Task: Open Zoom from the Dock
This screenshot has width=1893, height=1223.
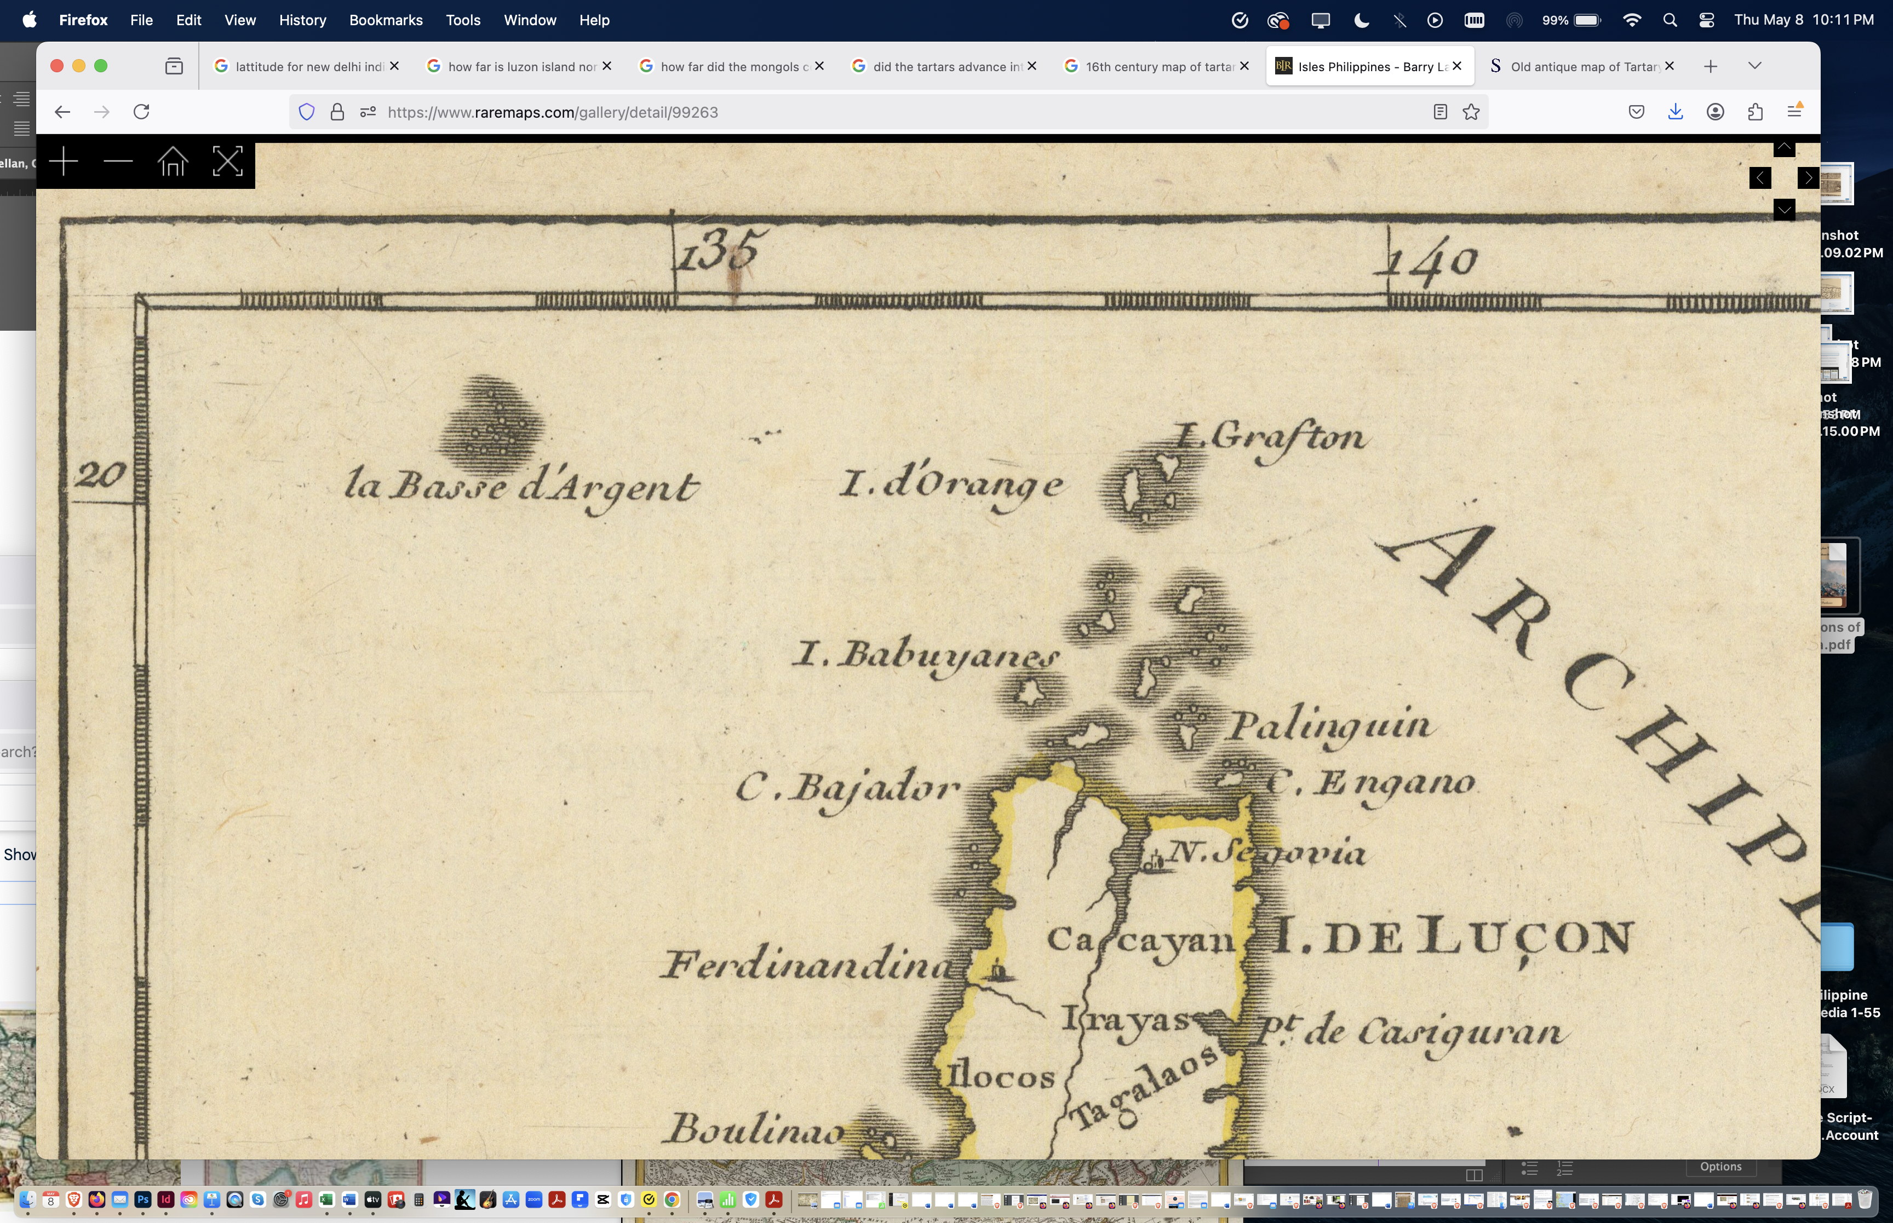Action: [534, 1199]
